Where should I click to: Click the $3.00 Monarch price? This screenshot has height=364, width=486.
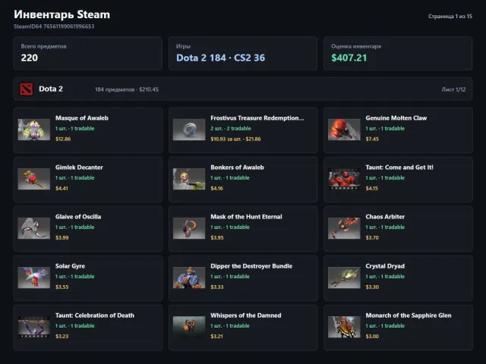[x=372, y=336]
